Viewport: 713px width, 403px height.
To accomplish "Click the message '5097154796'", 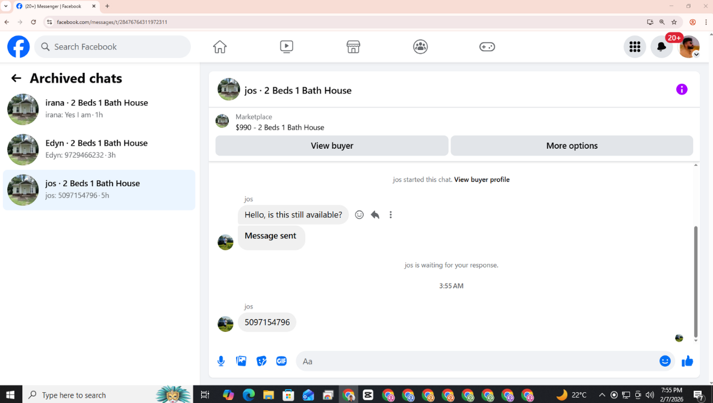I will click(x=267, y=322).
